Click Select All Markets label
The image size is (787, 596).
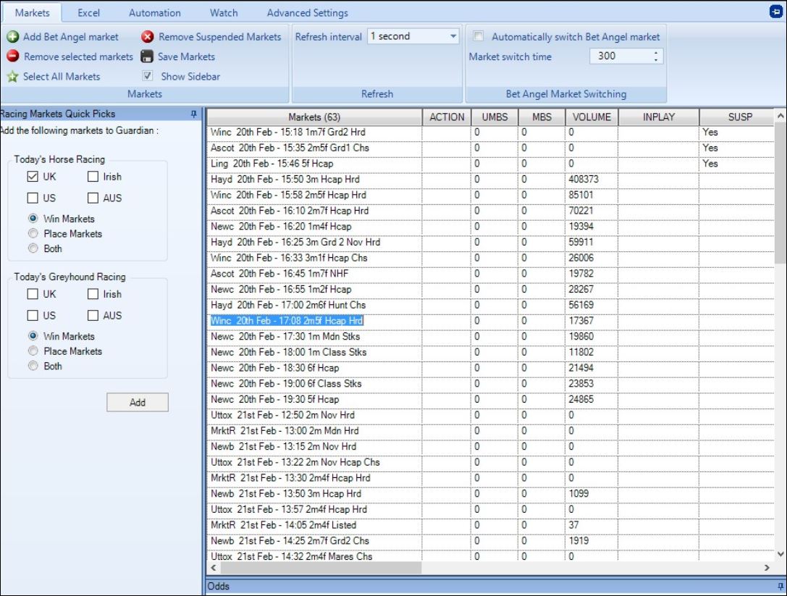coord(62,76)
